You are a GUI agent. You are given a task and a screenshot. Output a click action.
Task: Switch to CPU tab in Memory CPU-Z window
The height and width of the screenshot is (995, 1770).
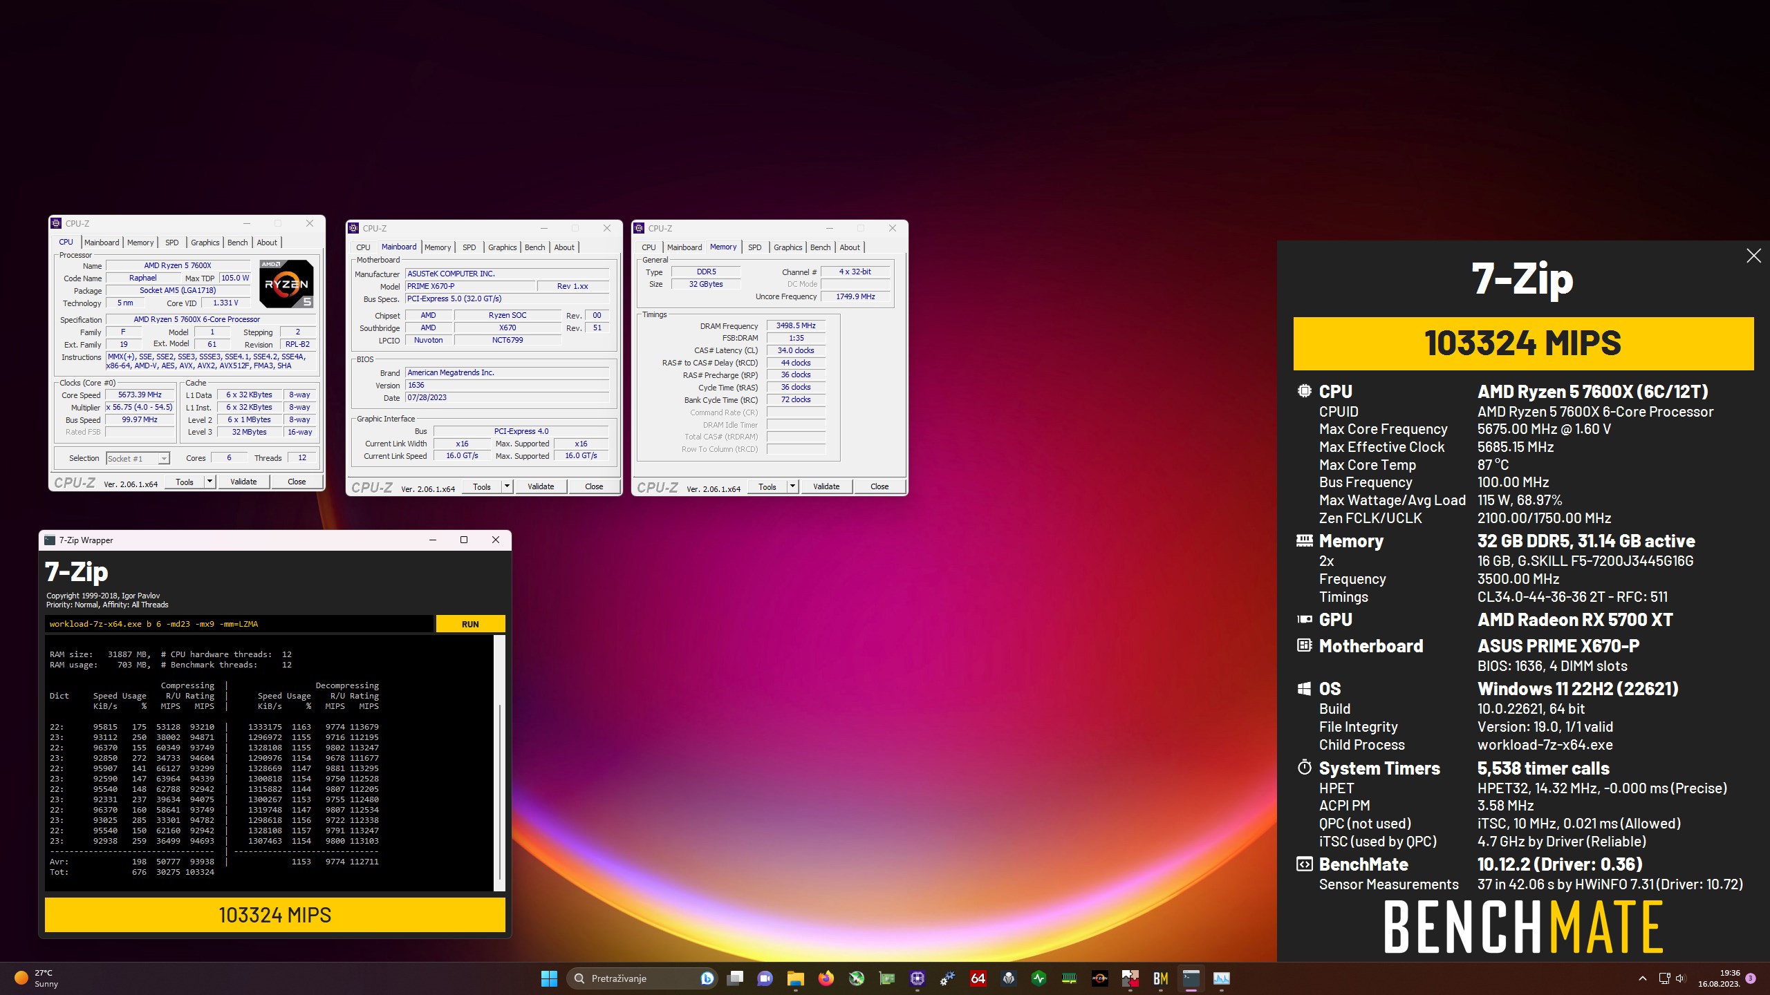[649, 247]
